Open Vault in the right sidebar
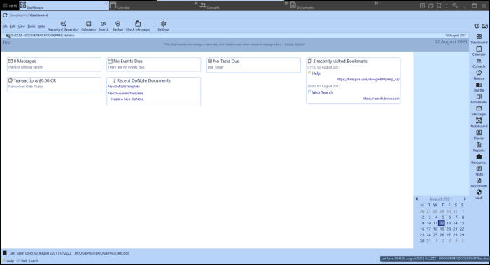Screen dimensions: 490x265 [x=479, y=195]
